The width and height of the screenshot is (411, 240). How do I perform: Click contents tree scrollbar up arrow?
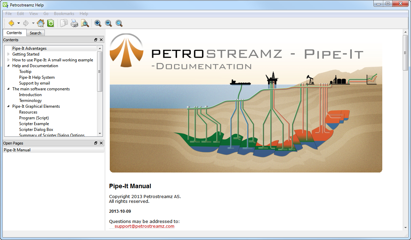(100, 48)
